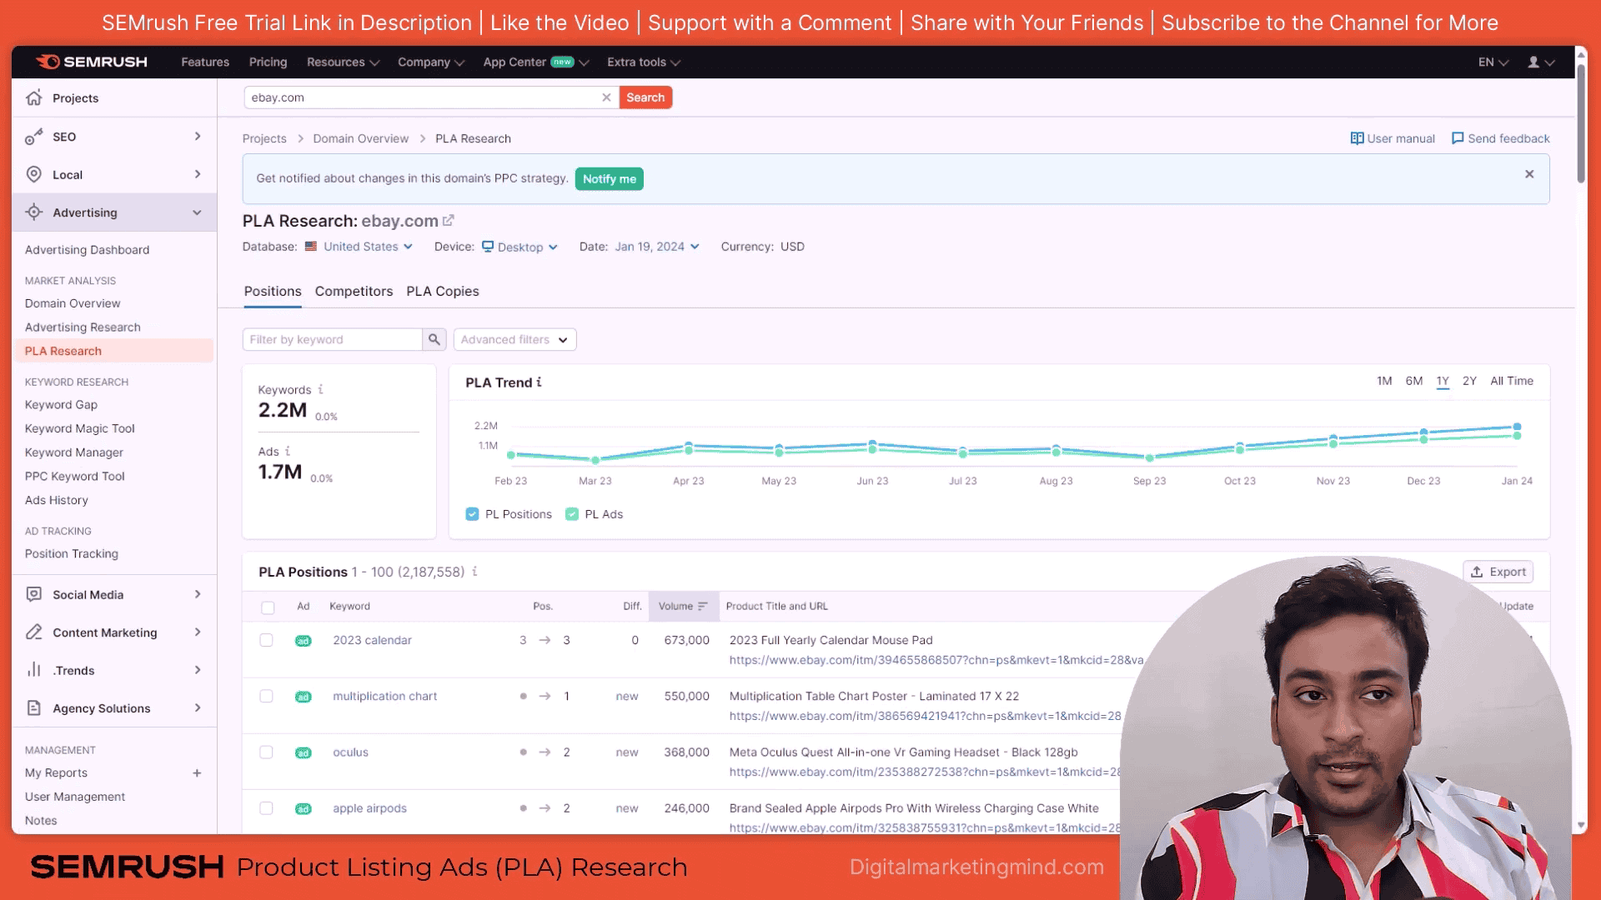Click the Trends section icon in sidebar
The width and height of the screenshot is (1601, 900).
coord(34,669)
